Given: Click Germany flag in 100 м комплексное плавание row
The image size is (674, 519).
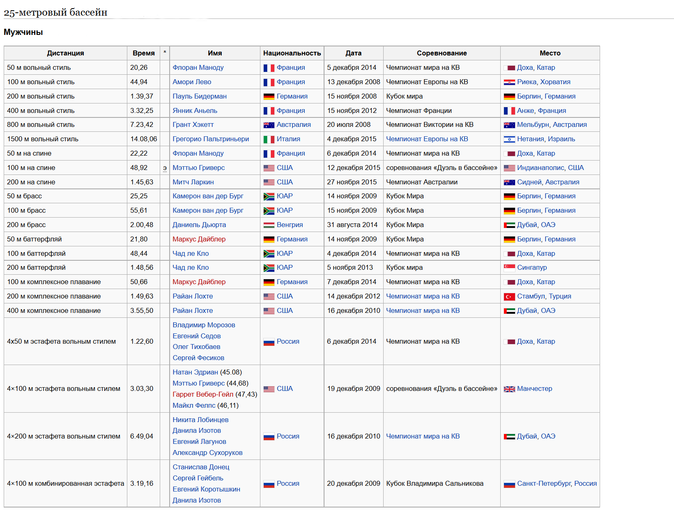Looking at the screenshot, I should click(269, 282).
